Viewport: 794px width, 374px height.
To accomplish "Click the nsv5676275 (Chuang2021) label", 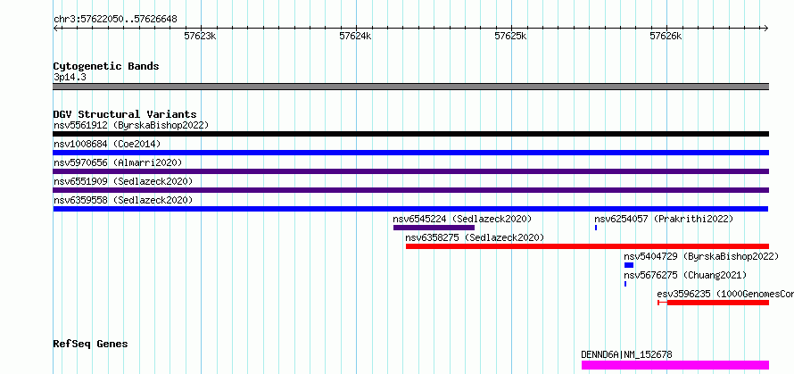I will coord(685,275).
